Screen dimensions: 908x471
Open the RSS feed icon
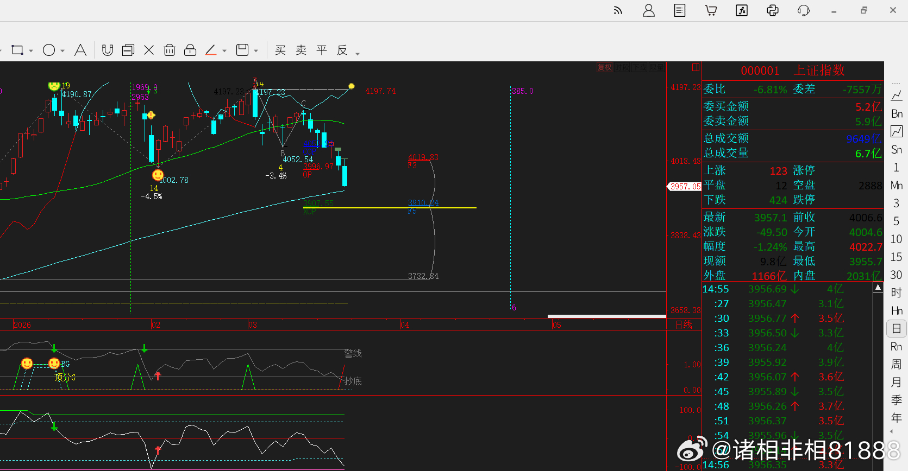[x=618, y=10]
